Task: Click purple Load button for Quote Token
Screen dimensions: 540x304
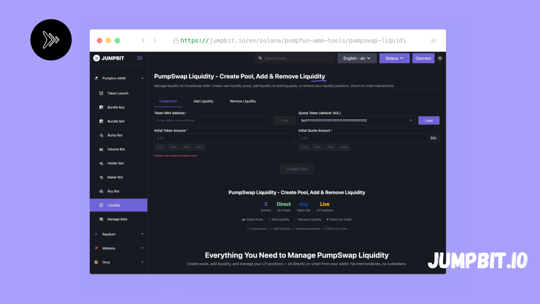Action: tap(429, 120)
